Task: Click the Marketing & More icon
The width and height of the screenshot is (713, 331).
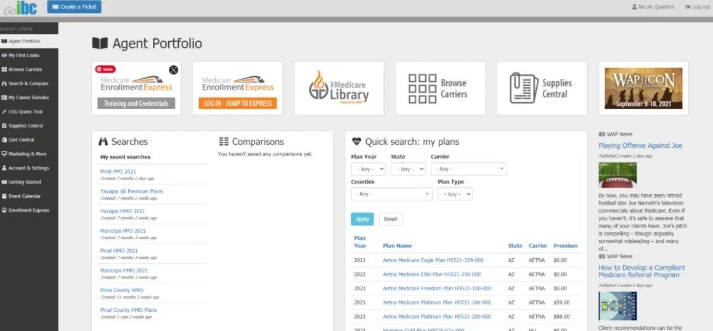Action: pos(4,154)
